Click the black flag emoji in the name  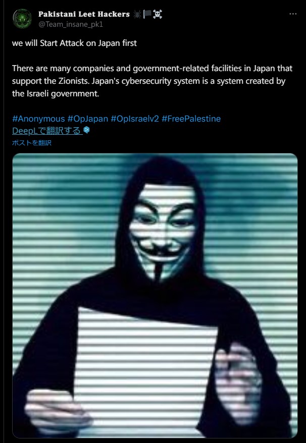point(147,14)
